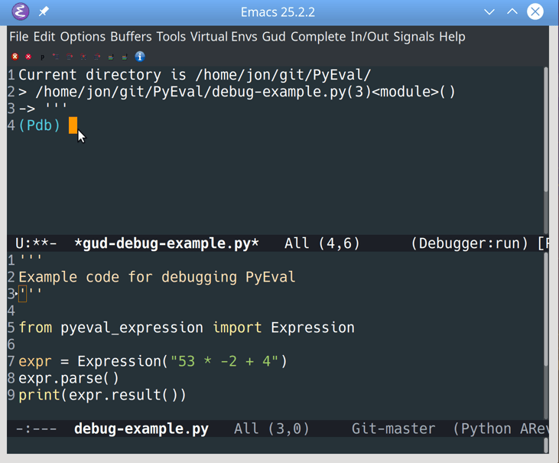Pin the window using the pushpin icon
Viewport: 559px width, 463px height.
(44, 11)
